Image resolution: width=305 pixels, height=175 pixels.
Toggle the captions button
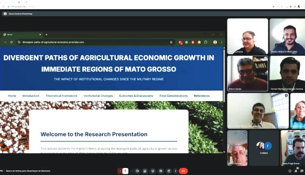(x=161, y=171)
